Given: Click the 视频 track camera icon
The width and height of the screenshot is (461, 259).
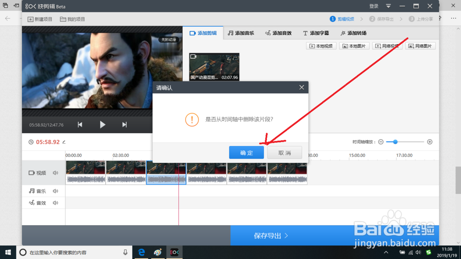Looking at the screenshot, I should point(31,173).
